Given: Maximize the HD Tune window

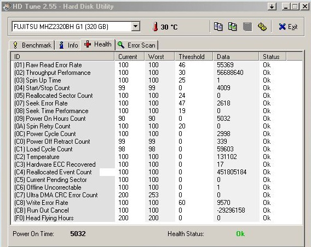Looking at the screenshot, I should click(295, 7).
